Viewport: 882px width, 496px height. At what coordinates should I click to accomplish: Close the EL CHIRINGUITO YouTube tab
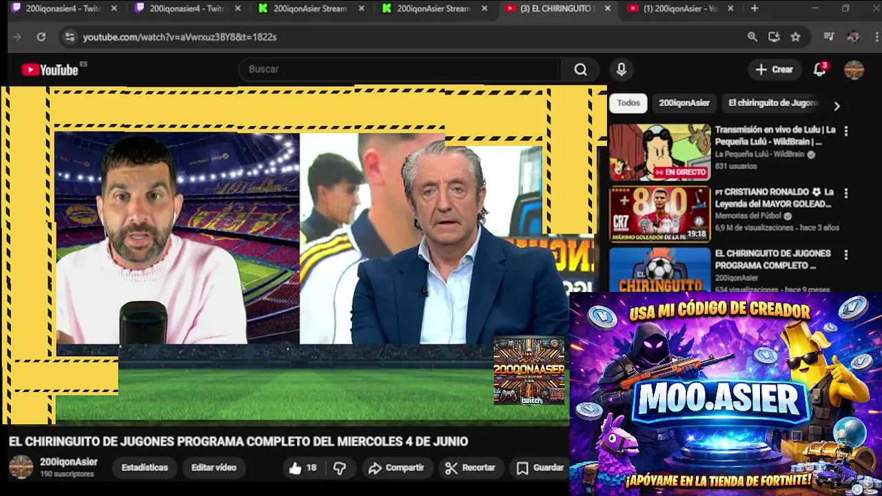point(607,8)
